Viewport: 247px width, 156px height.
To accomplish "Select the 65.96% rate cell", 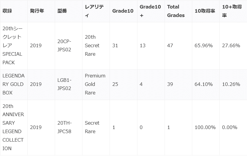I will coord(203,45).
